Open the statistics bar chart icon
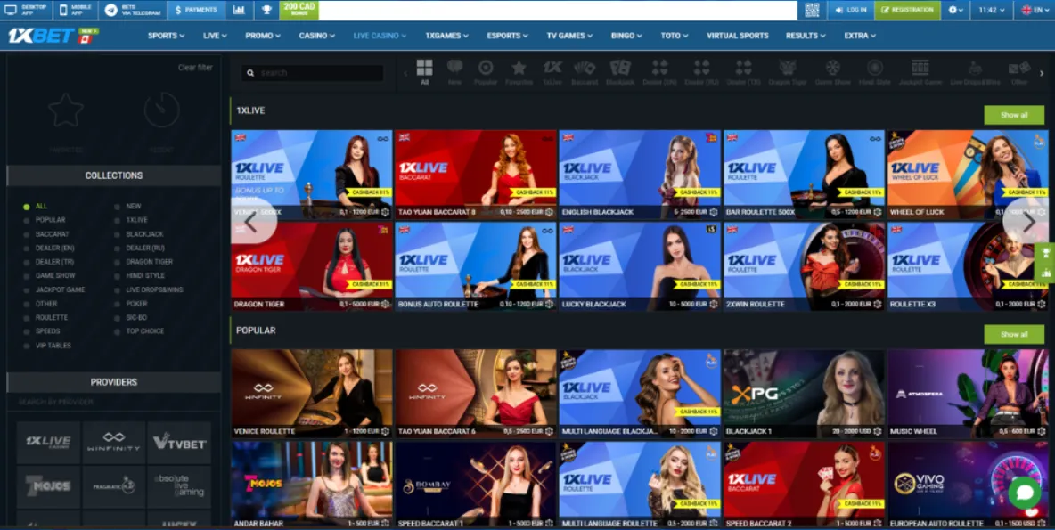Screen dimensions: 1055x530 click(239, 10)
